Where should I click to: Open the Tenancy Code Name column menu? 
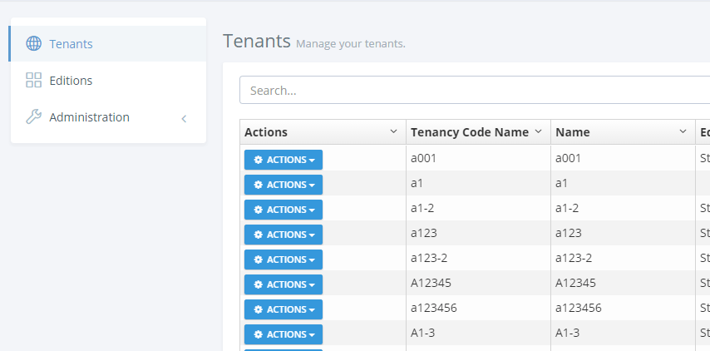click(x=538, y=131)
